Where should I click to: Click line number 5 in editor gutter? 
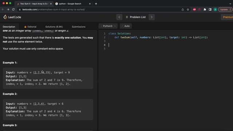click(104, 48)
